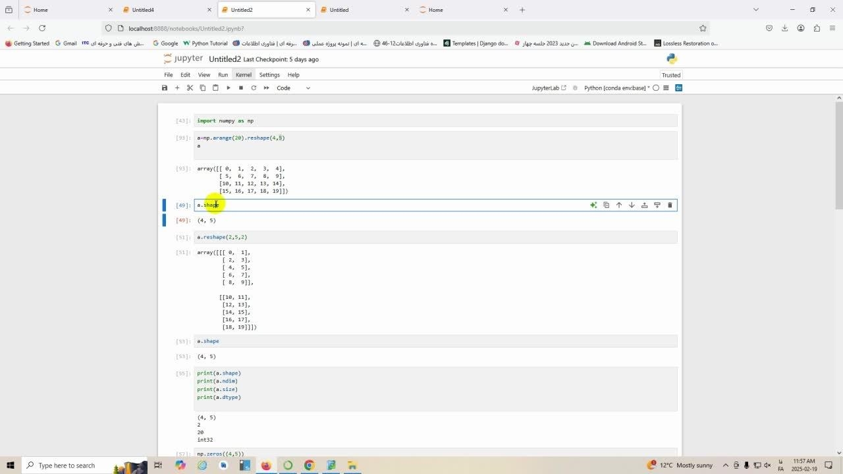Open the notebook in JupyterLab

click(549, 88)
